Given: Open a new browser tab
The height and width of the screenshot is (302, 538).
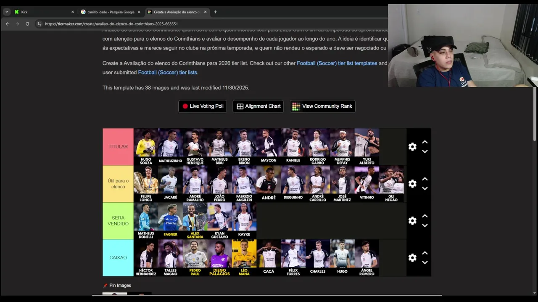Looking at the screenshot, I should click(x=215, y=12).
